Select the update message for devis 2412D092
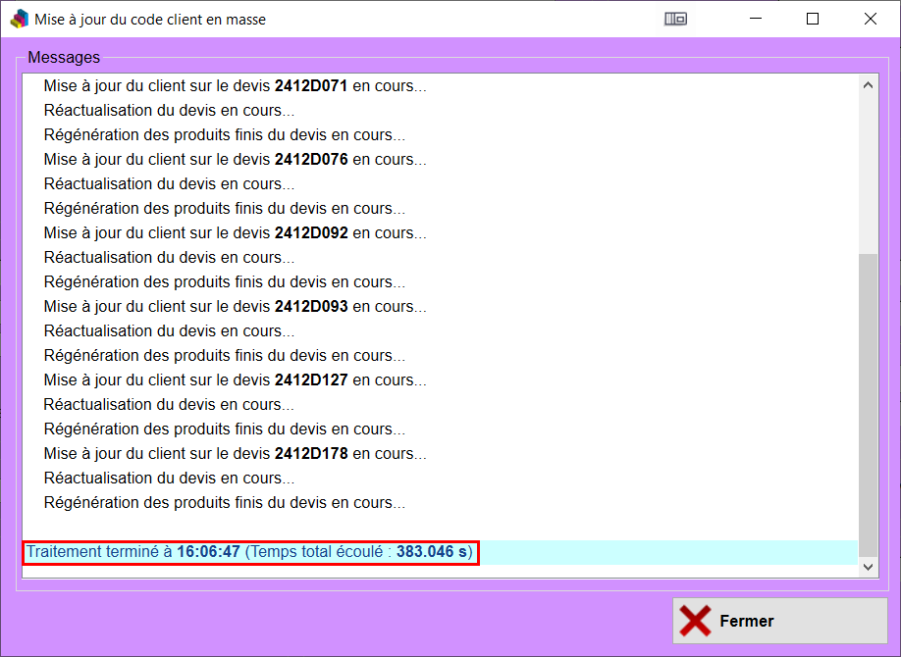This screenshot has height=657, width=901. [235, 233]
